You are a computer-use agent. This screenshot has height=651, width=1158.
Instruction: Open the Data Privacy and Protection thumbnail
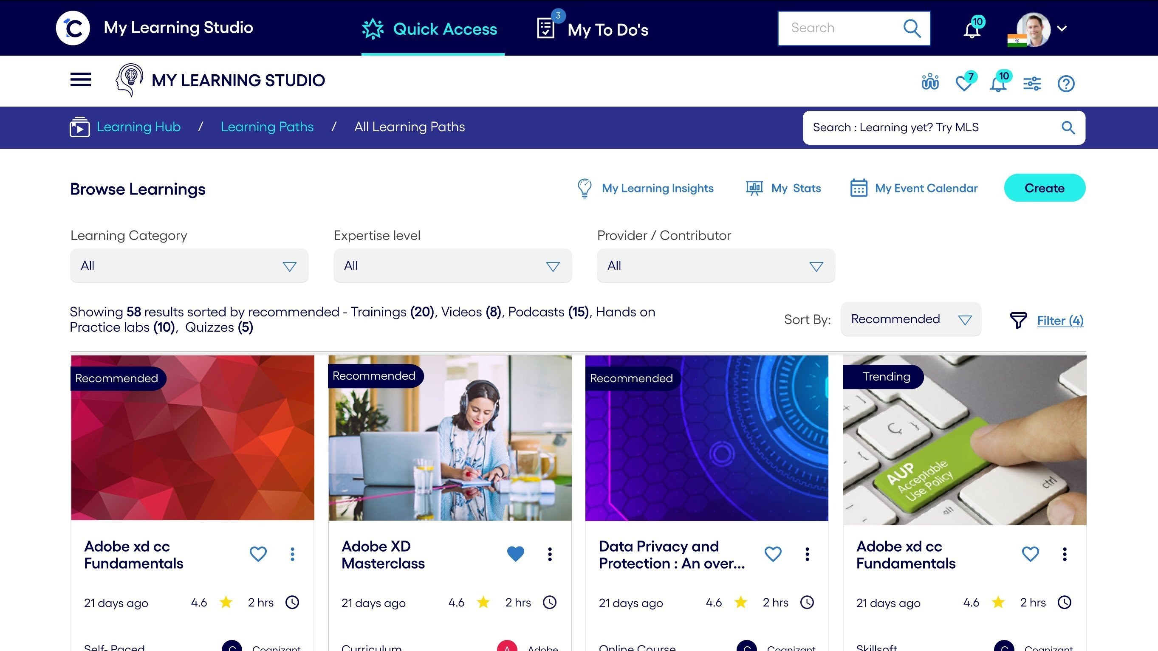point(707,438)
